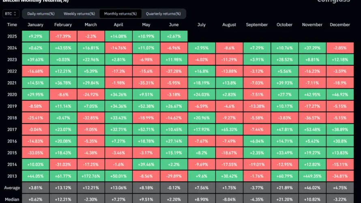Select the 2021 row label
Image resolution: width=361 pixels, height=203 pixels.
pos(12,83)
